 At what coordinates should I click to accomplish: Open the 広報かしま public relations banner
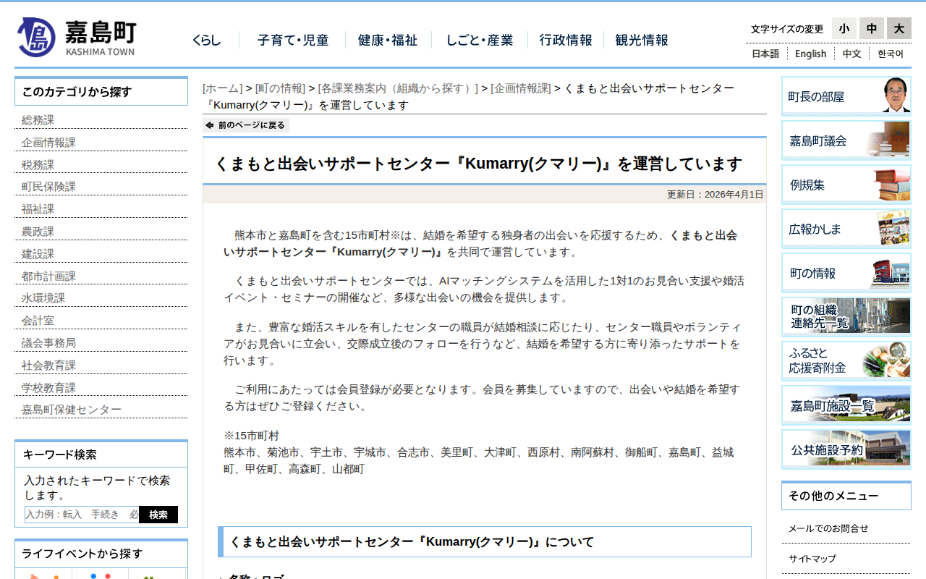point(846,228)
